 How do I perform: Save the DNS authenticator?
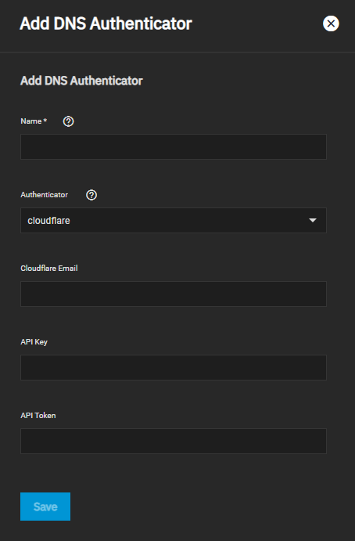coord(45,507)
